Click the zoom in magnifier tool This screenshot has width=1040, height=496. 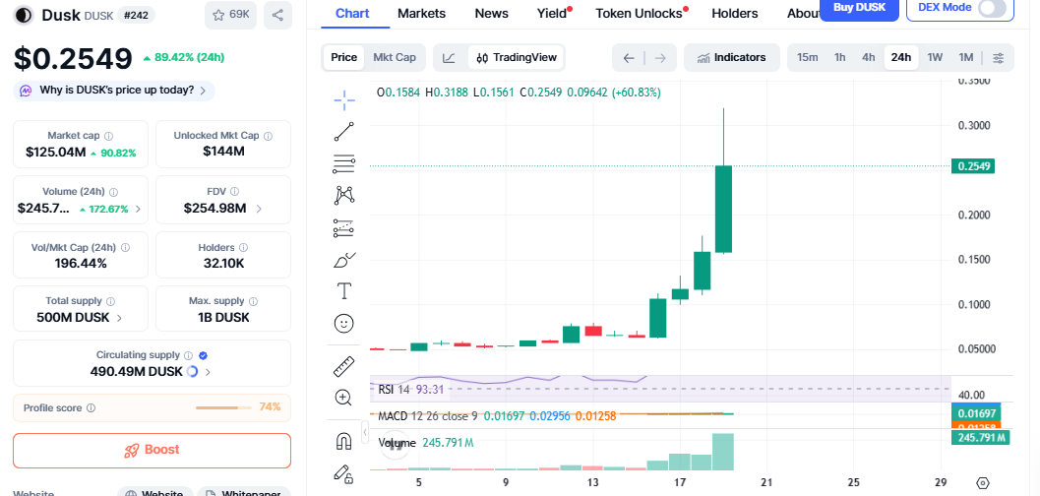coord(344,398)
